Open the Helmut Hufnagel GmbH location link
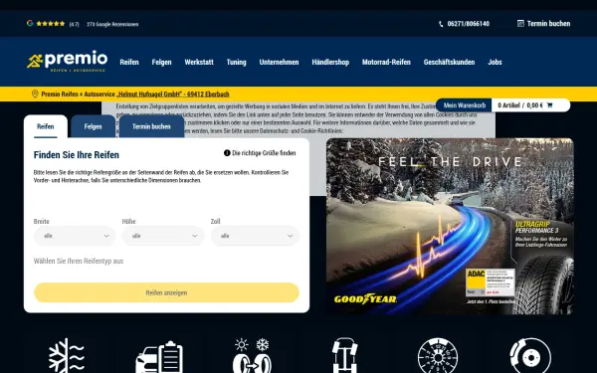The height and width of the screenshot is (373, 597). click(x=173, y=94)
